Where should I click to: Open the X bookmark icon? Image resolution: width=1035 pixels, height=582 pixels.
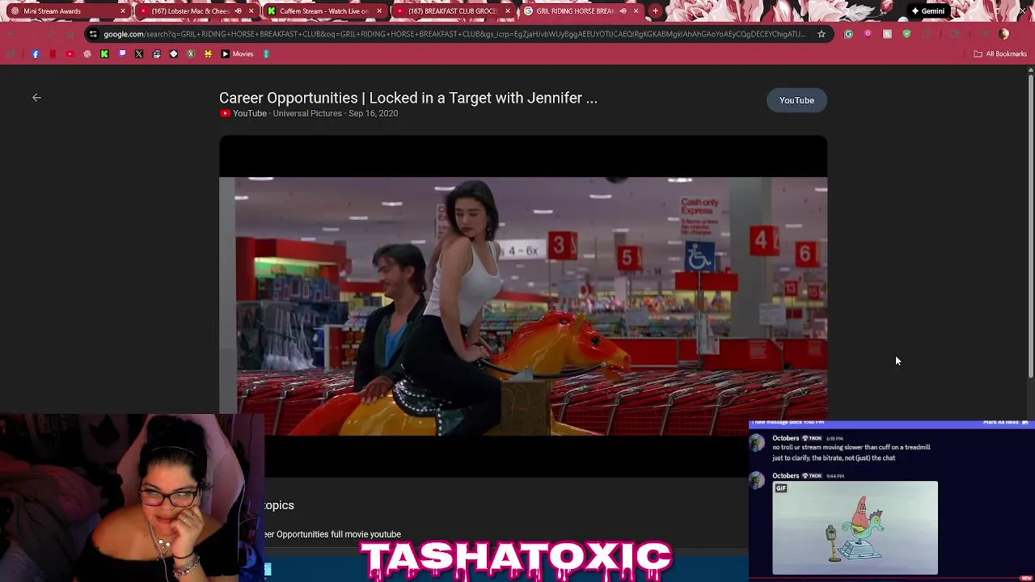pos(139,54)
